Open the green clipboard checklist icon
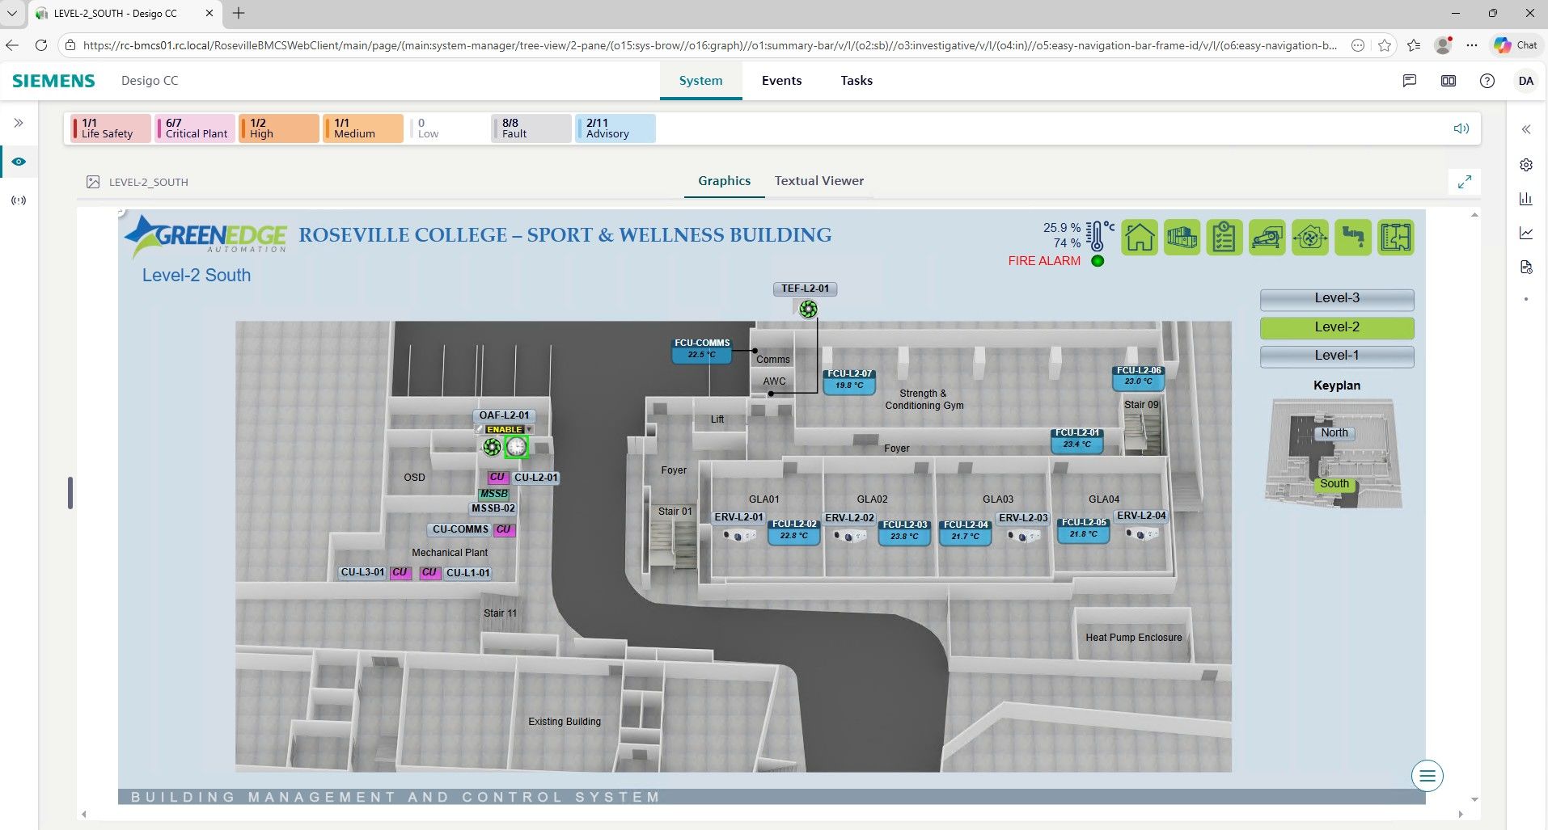 (x=1224, y=238)
